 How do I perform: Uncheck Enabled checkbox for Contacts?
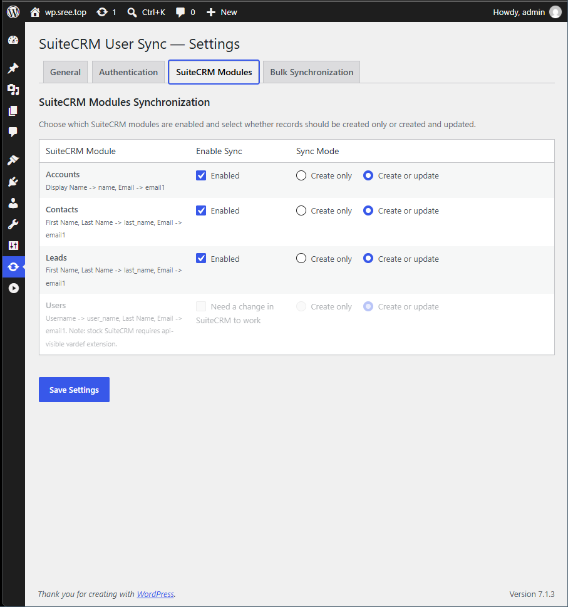coord(201,210)
